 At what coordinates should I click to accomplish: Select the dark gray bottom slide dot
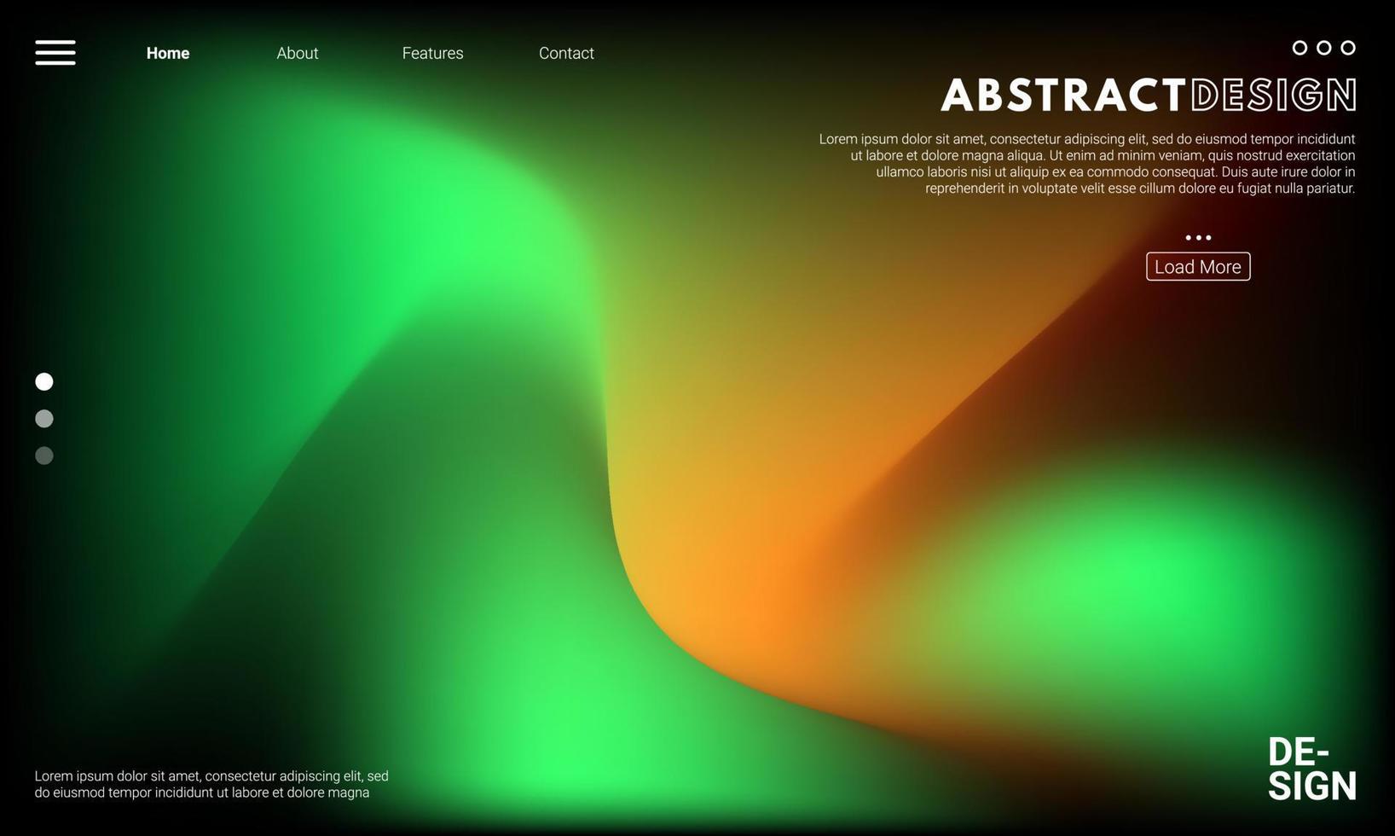[44, 456]
